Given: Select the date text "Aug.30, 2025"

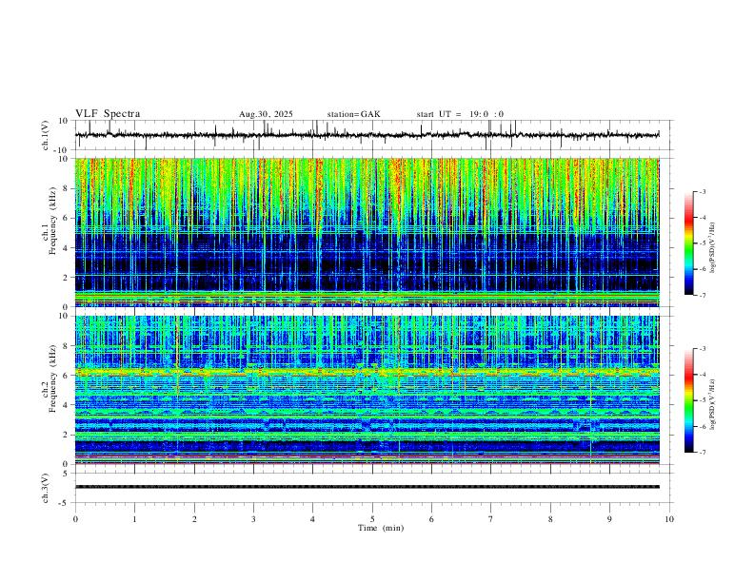Looking at the screenshot, I should pos(266,114).
